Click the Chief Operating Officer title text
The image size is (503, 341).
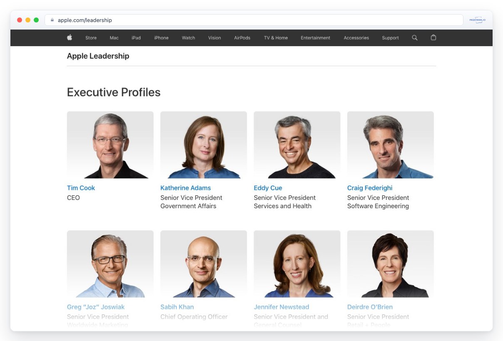pos(194,316)
